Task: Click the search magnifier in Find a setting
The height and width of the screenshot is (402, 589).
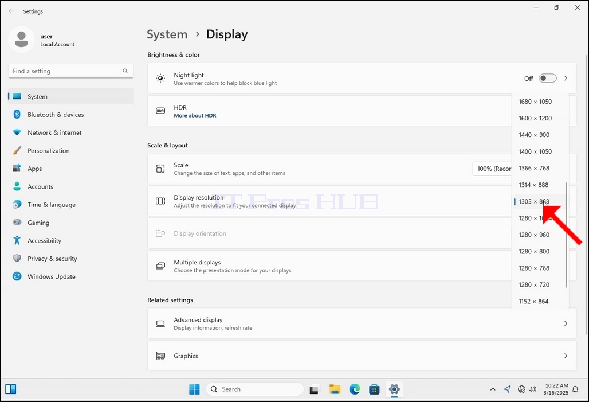Action: click(x=125, y=71)
